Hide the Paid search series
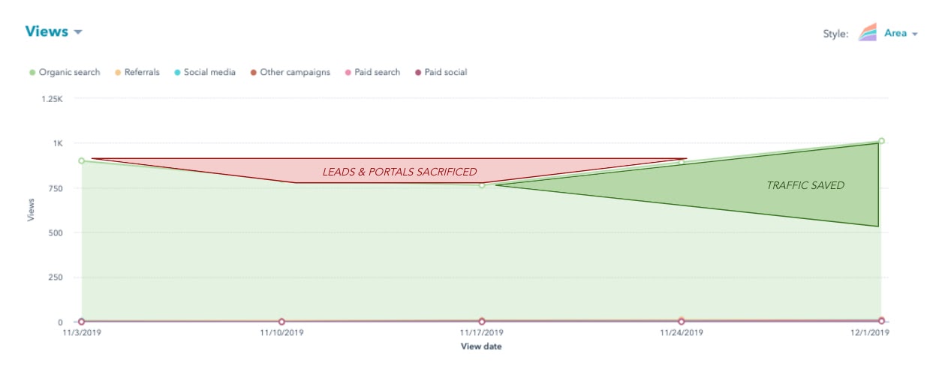939x372 pixels. click(x=375, y=73)
